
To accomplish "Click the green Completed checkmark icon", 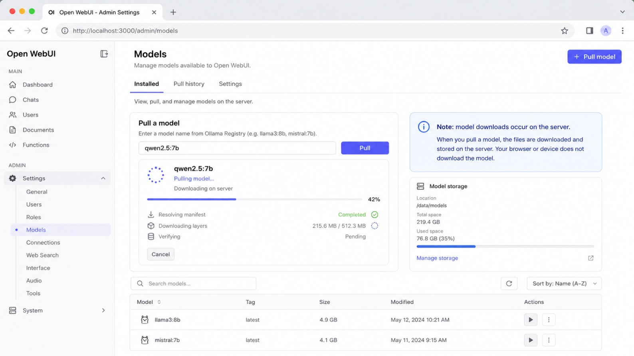I will coord(374,214).
